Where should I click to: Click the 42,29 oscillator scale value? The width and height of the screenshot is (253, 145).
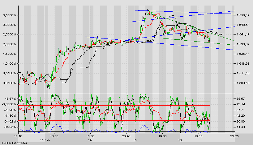point(241,116)
